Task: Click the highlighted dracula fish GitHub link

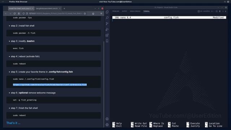Action: (x=50, y=84)
